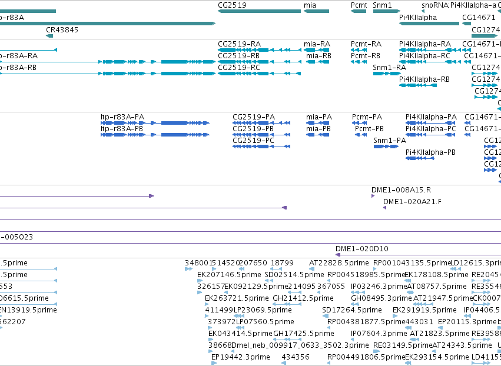Click the EK207146.5prime EST label
The width and height of the screenshot is (501, 366).
tap(229, 275)
